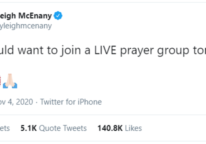The height and width of the screenshot is (144, 206).
Task: Open the tweet date Nov 4, 2020
Action: point(16,102)
